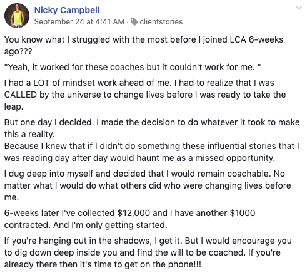Click the quoted "Yeah, it worked for these coaches" line

click(x=133, y=67)
